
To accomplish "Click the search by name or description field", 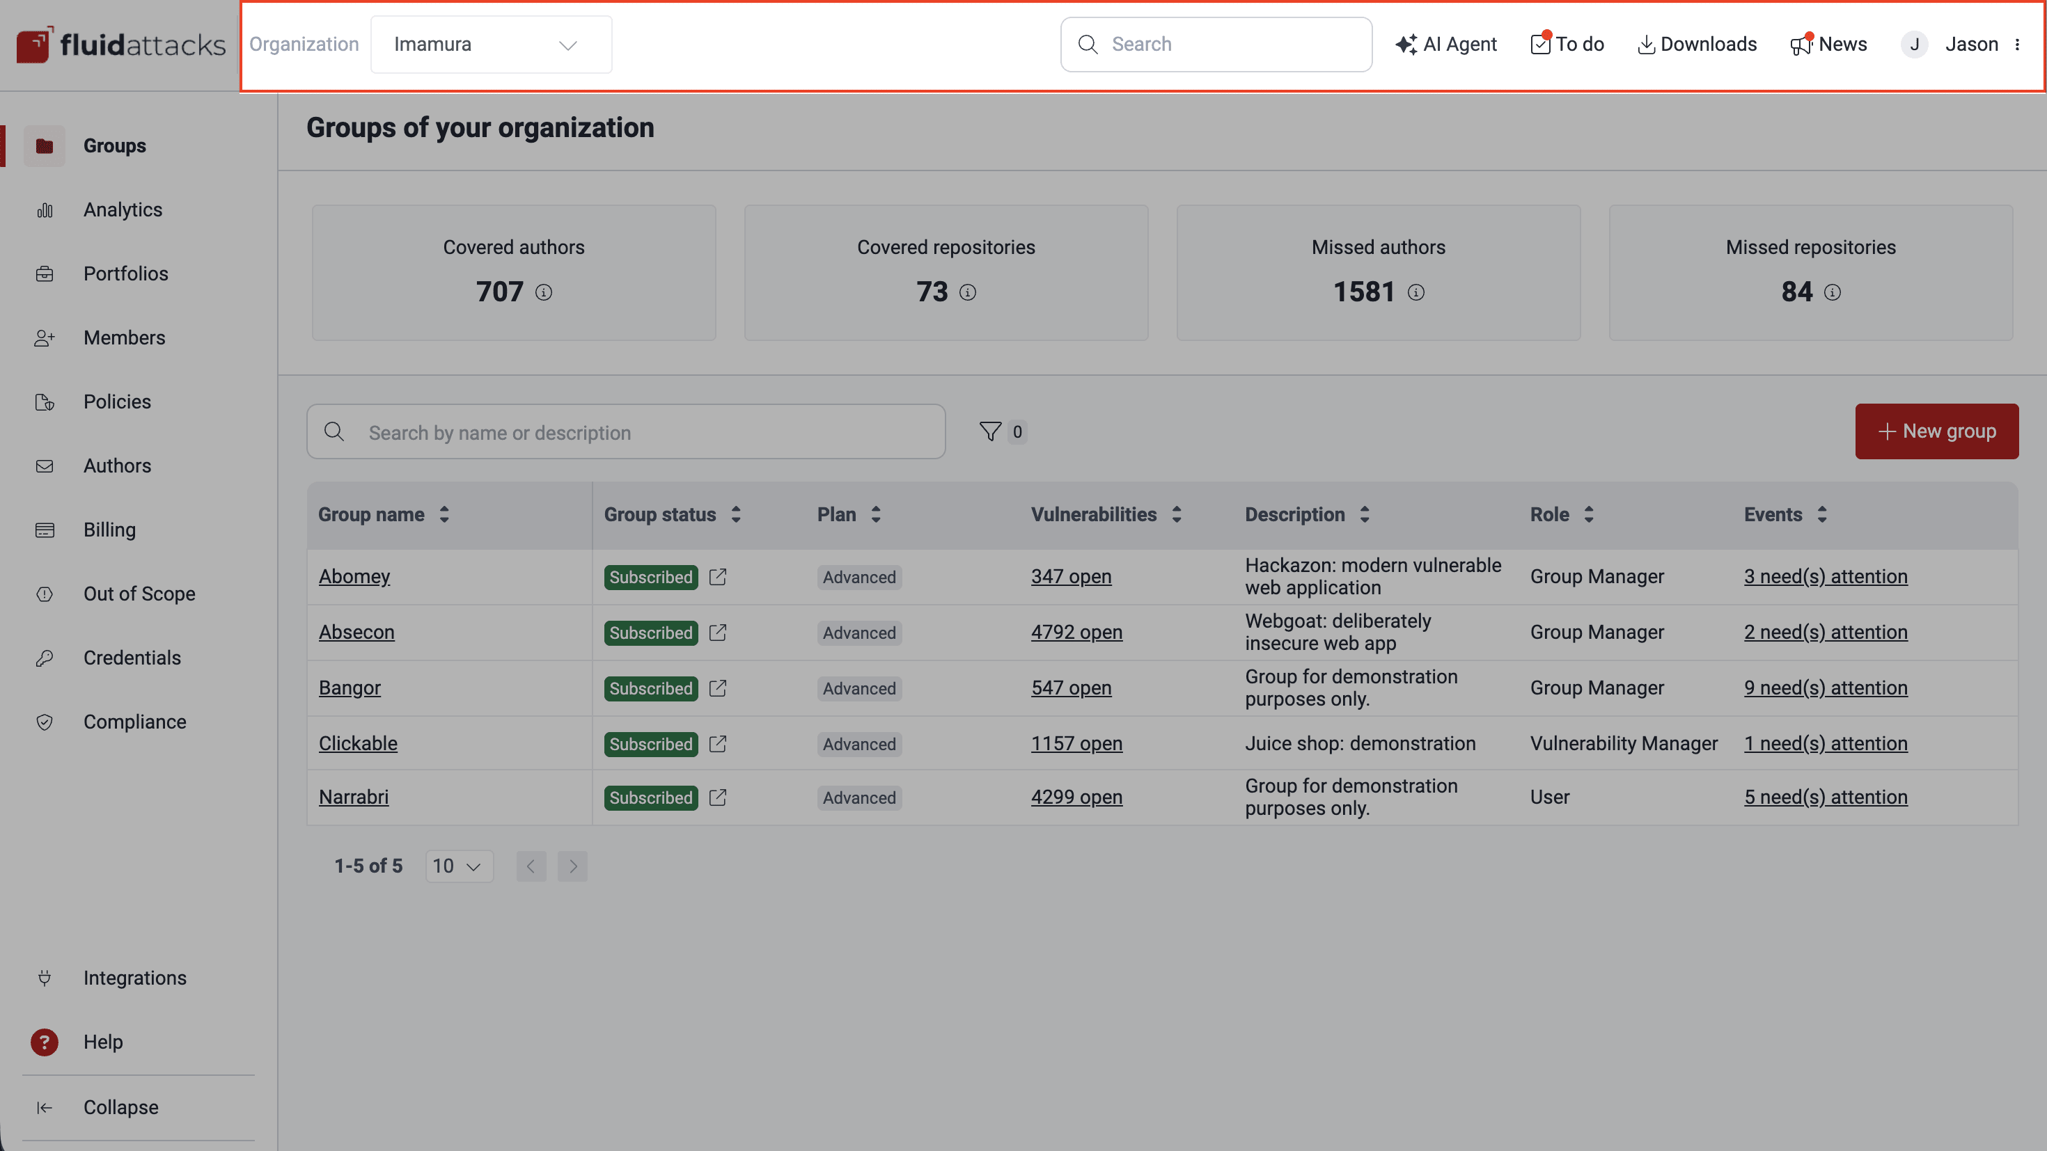I will (627, 431).
